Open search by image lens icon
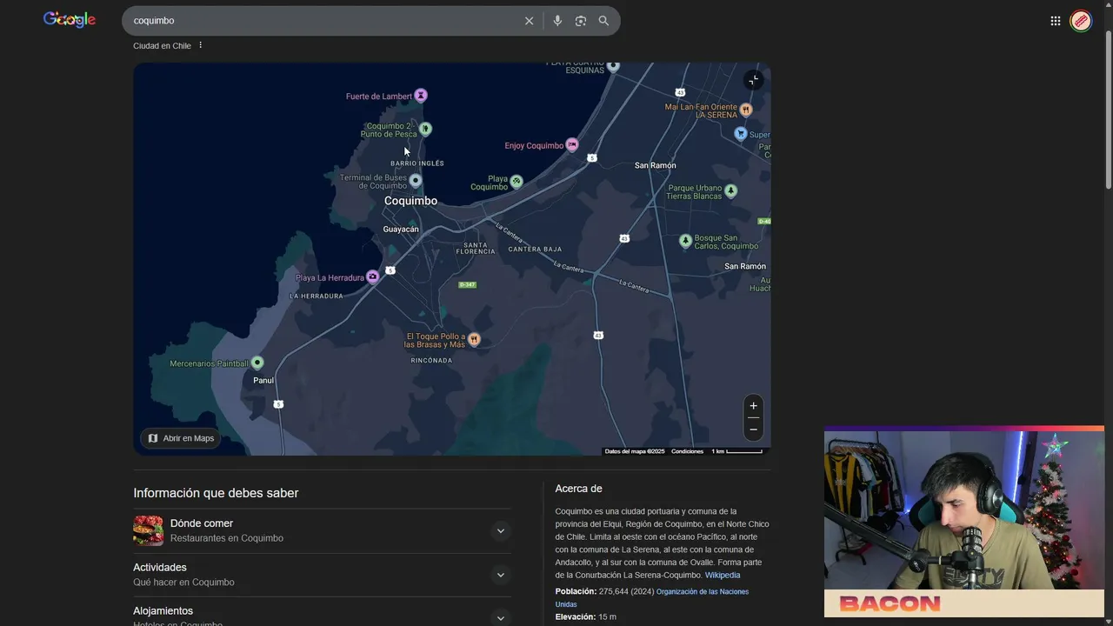Image resolution: width=1113 pixels, height=626 pixels. pyautogui.click(x=581, y=21)
